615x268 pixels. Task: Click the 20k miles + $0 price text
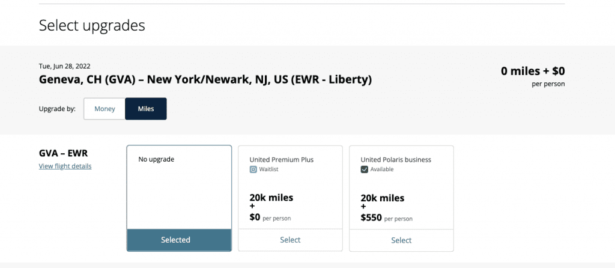point(271,207)
